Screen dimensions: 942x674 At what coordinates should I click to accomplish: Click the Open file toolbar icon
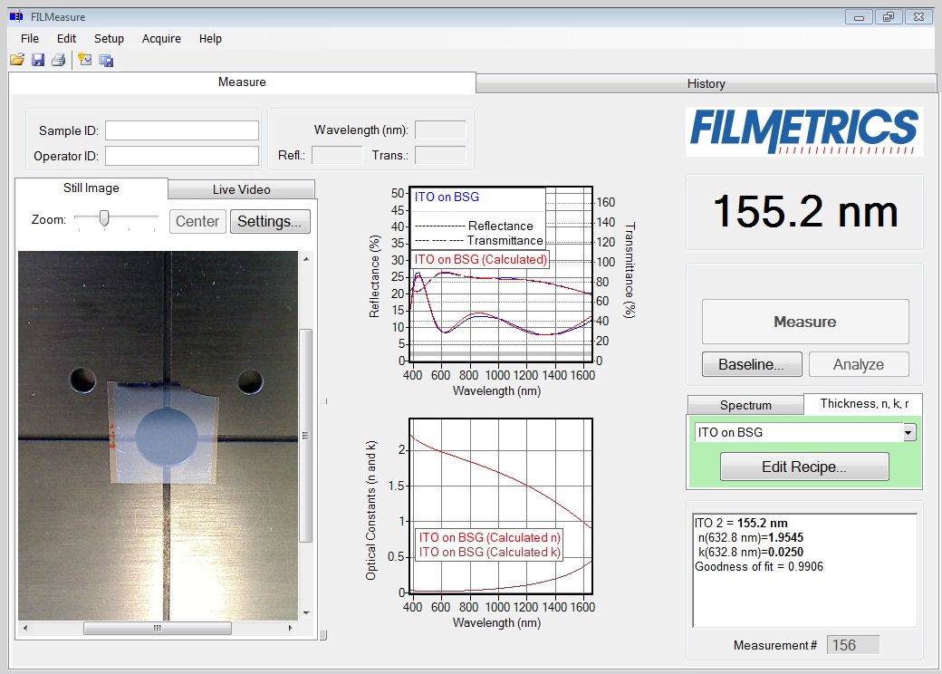coord(17,60)
